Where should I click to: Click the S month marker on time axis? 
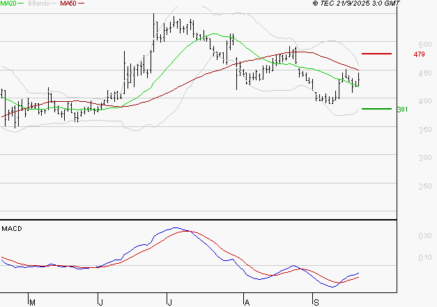click(x=316, y=302)
